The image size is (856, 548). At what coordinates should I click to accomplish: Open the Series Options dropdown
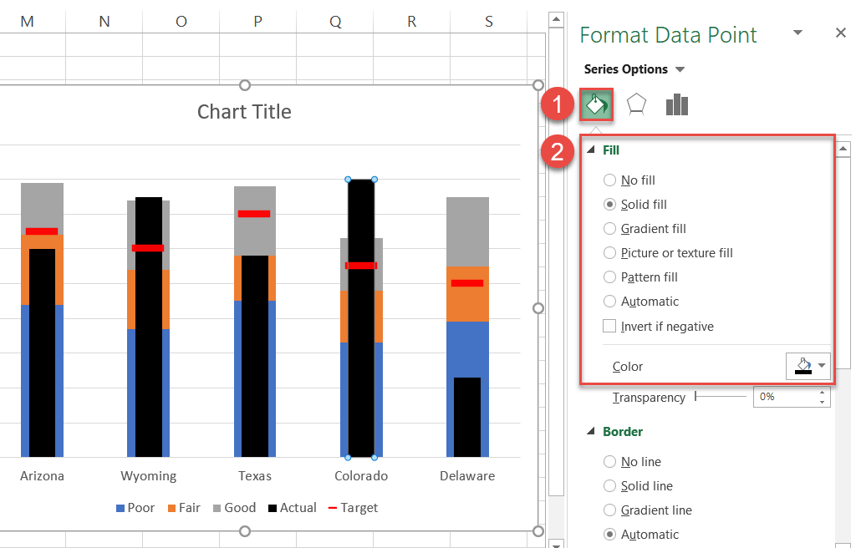click(x=680, y=68)
